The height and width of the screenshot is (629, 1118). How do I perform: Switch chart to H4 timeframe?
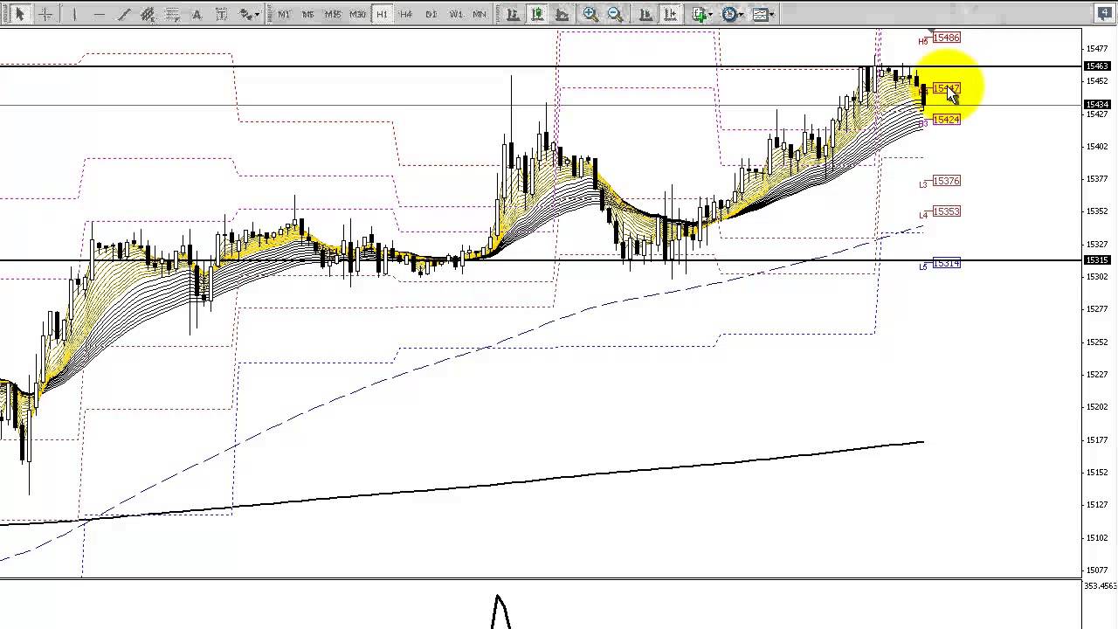tap(406, 14)
